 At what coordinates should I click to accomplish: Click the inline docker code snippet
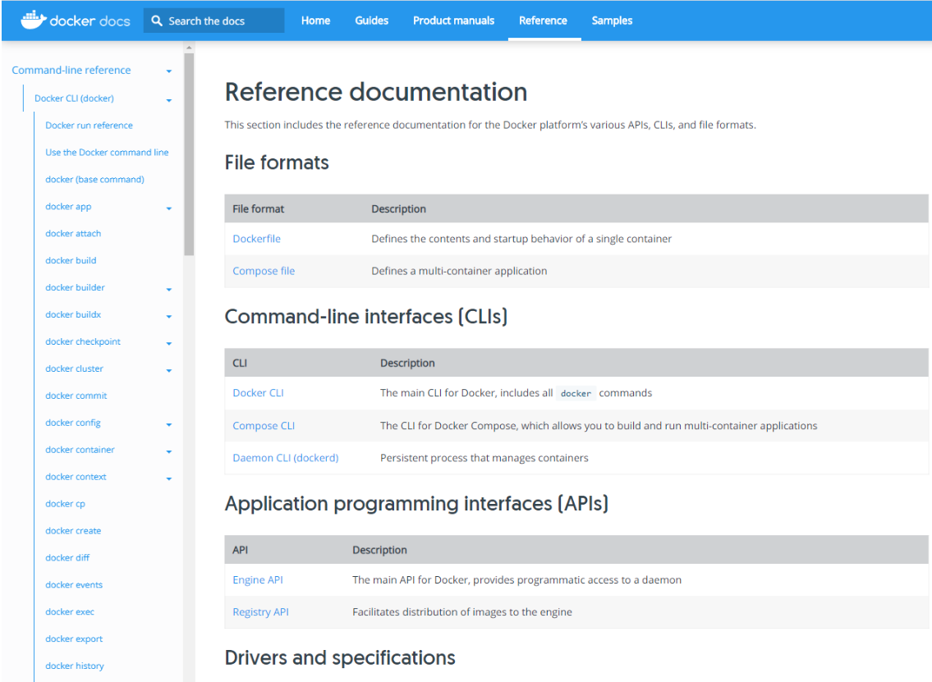[x=576, y=393]
